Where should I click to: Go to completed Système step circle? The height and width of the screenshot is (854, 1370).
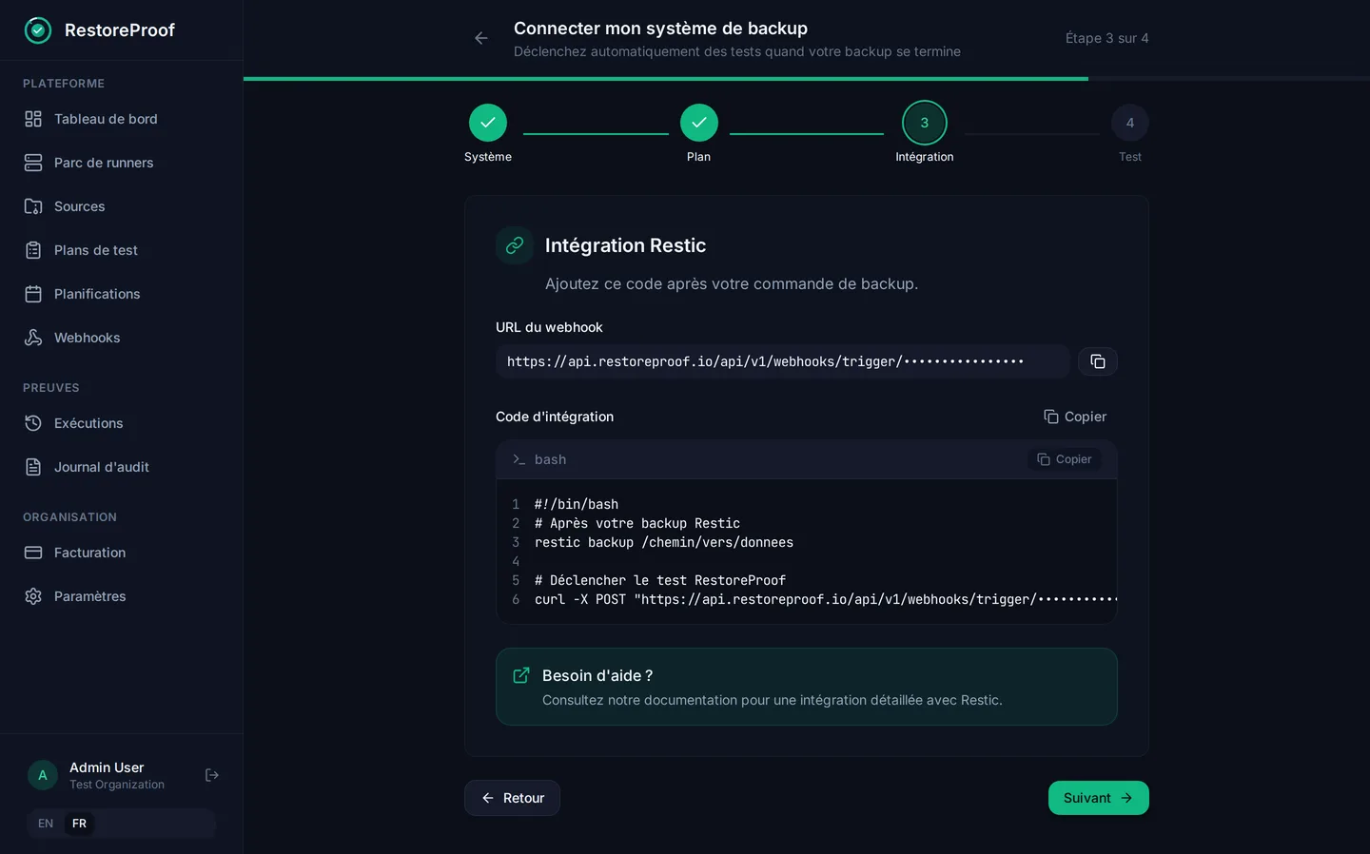pos(488,123)
